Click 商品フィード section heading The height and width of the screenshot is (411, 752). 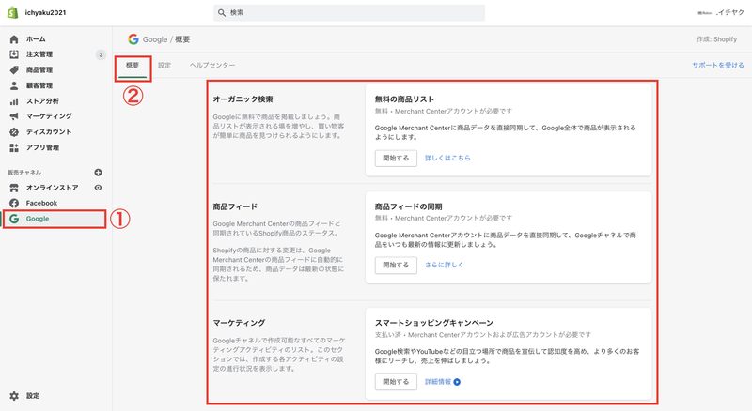[x=235, y=206]
